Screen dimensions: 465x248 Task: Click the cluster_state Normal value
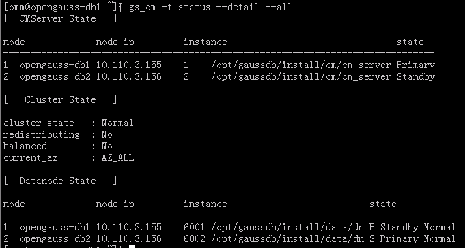pos(117,123)
